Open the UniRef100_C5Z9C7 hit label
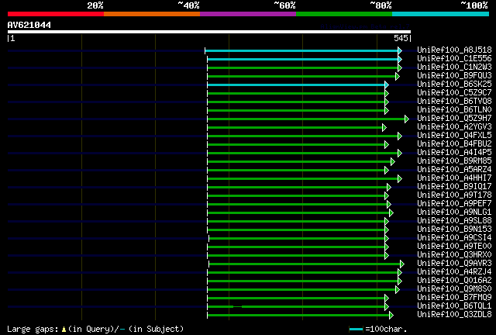 pyautogui.click(x=454, y=92)
